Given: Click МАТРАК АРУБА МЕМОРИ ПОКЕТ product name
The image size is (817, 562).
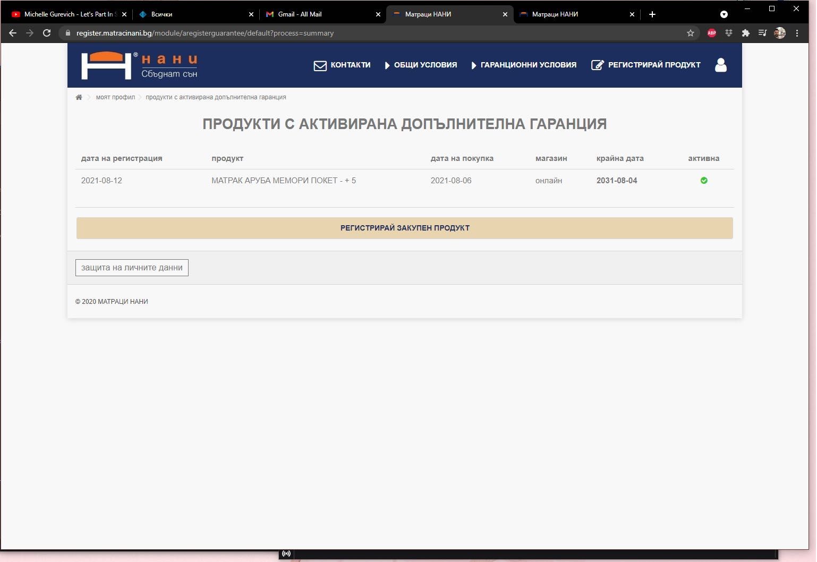Looking at the screenshot, I should (284, 181).
